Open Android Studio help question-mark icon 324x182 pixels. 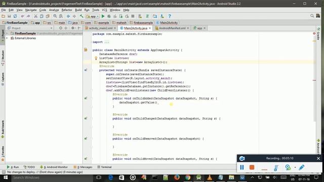pyautogui.click(x=170, y=16)
